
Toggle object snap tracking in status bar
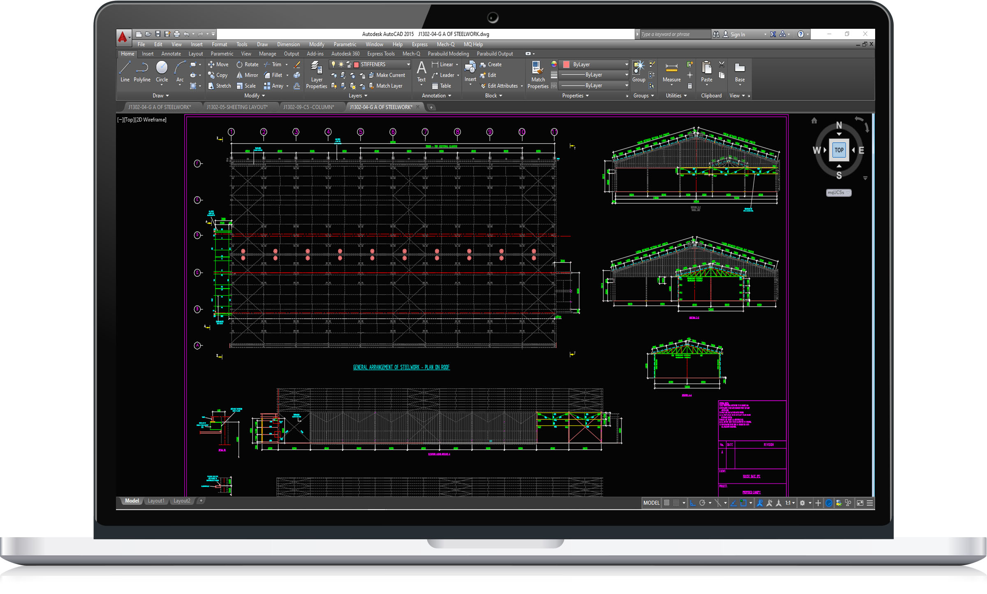pos(734,503)
